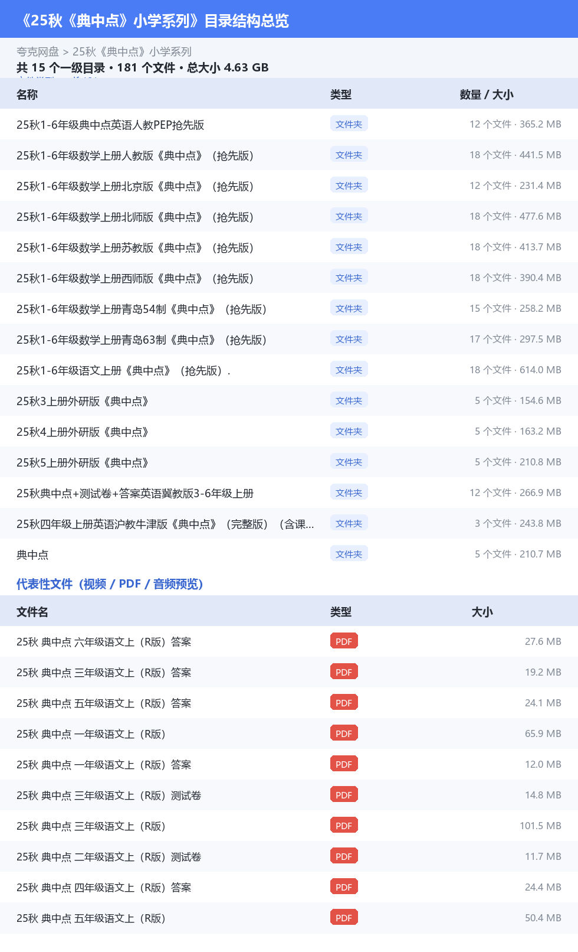Select summary text 共 15 个一级目录

[61, 68]
